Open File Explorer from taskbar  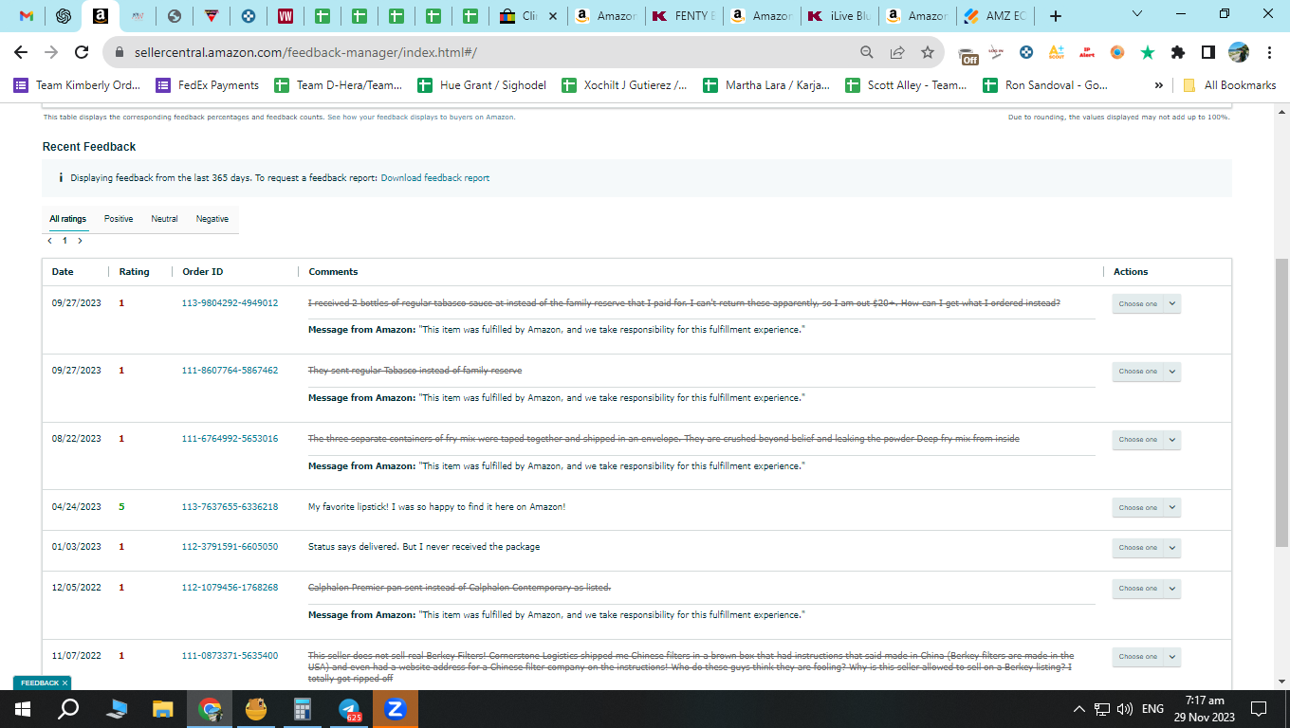[163, 708]
